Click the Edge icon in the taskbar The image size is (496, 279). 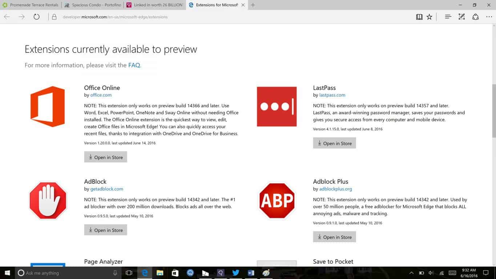(145, 273)
